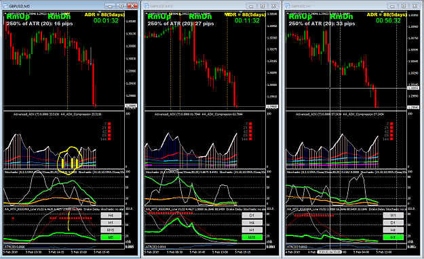Click the RmDn label in GBPUSD,M15 chart

tap(200, 17)
